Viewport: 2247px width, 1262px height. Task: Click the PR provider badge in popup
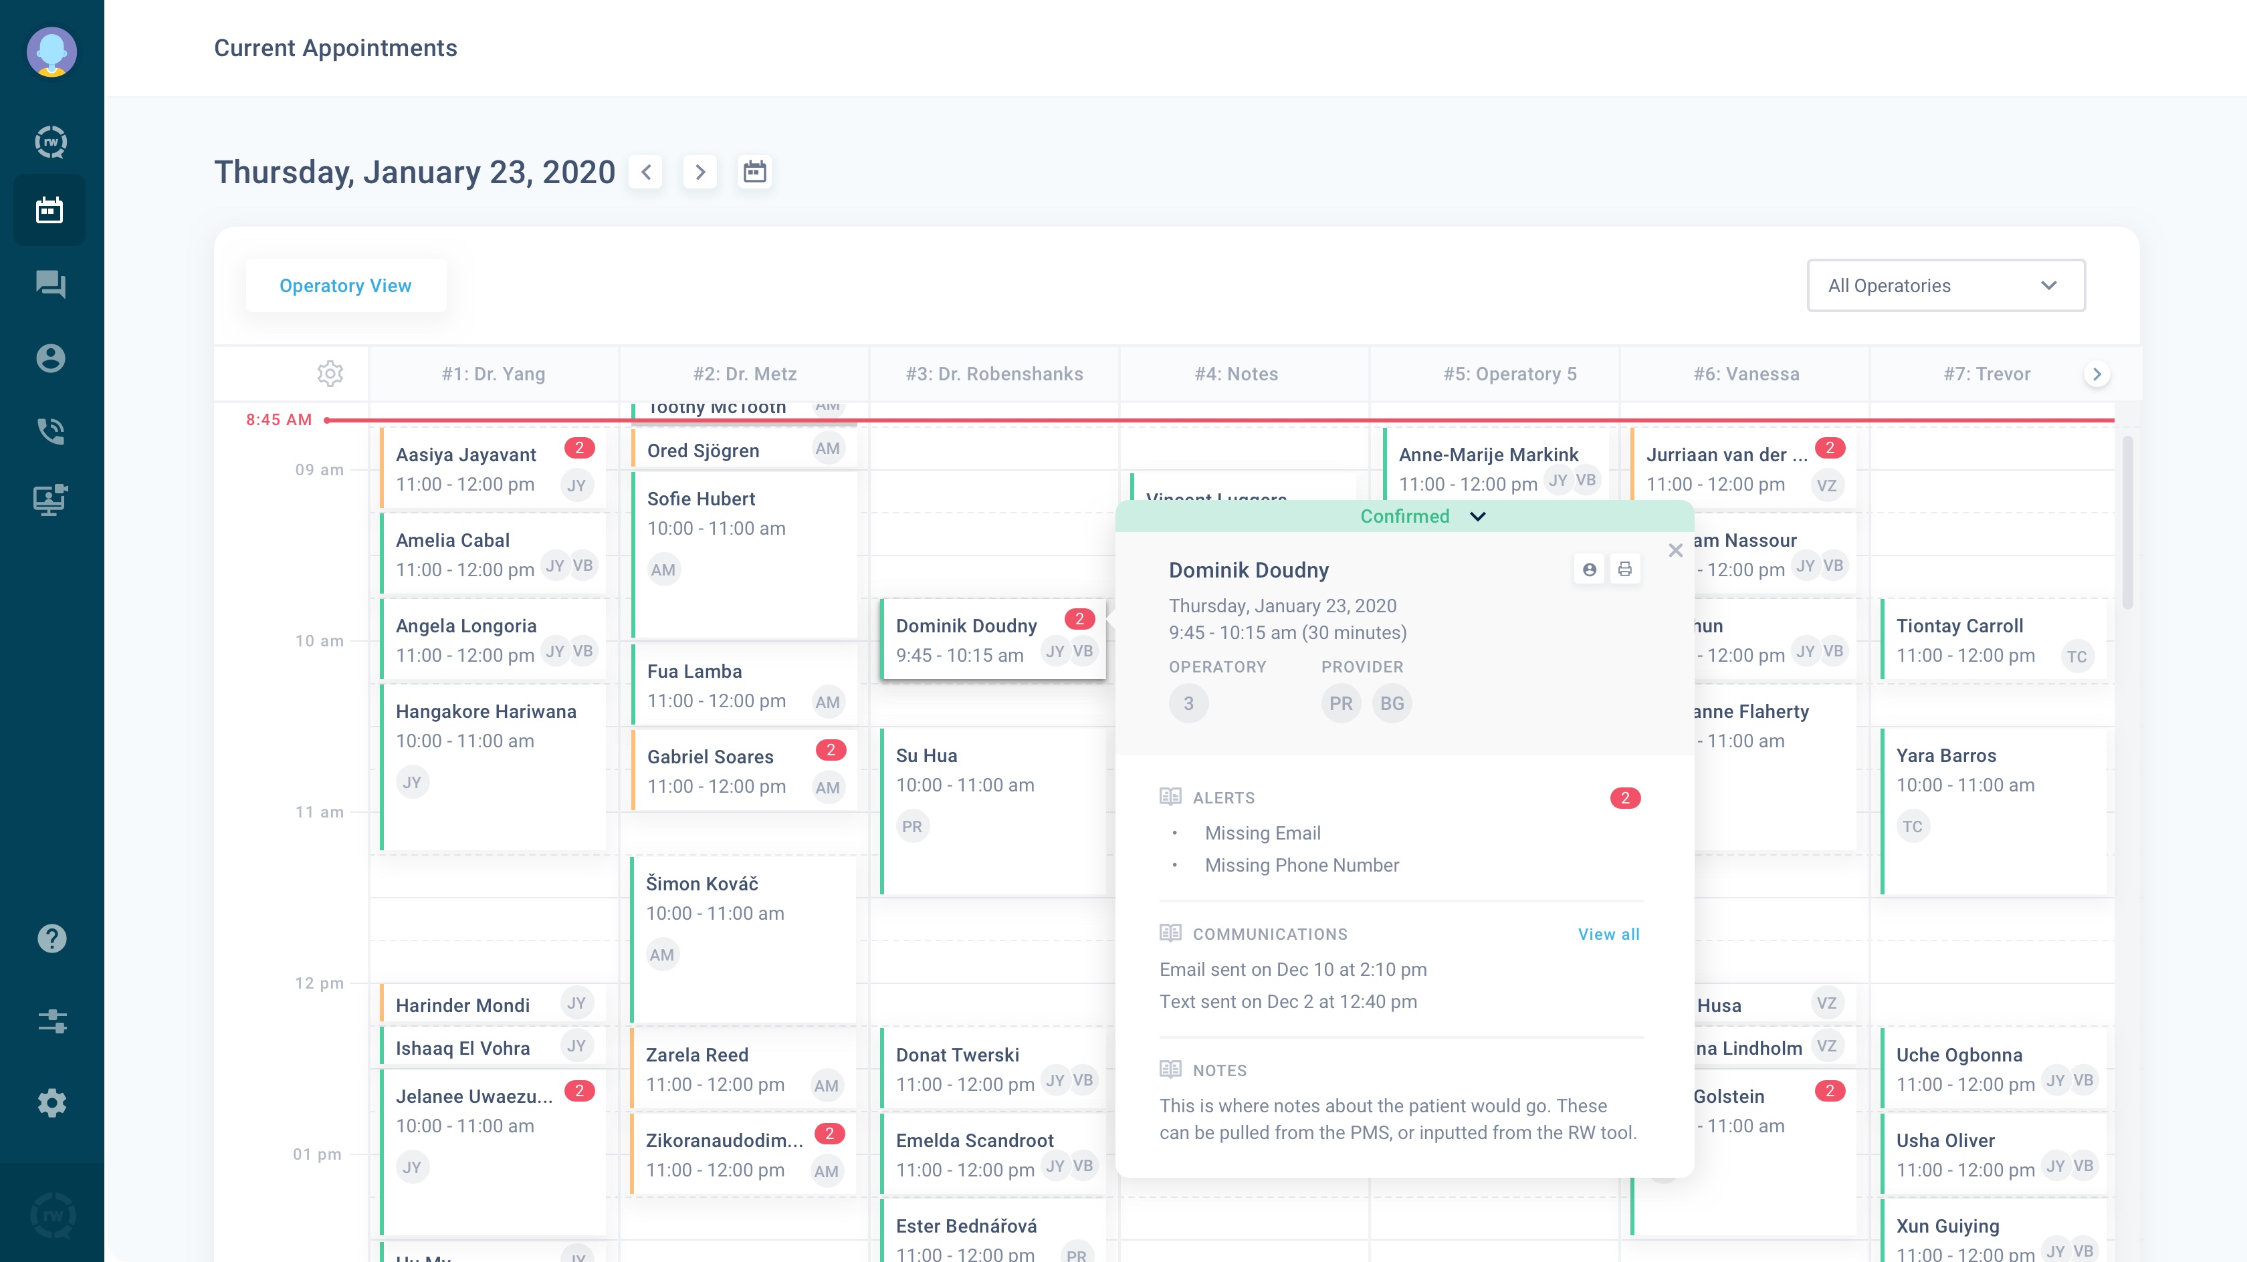[x=1341, y=703]
